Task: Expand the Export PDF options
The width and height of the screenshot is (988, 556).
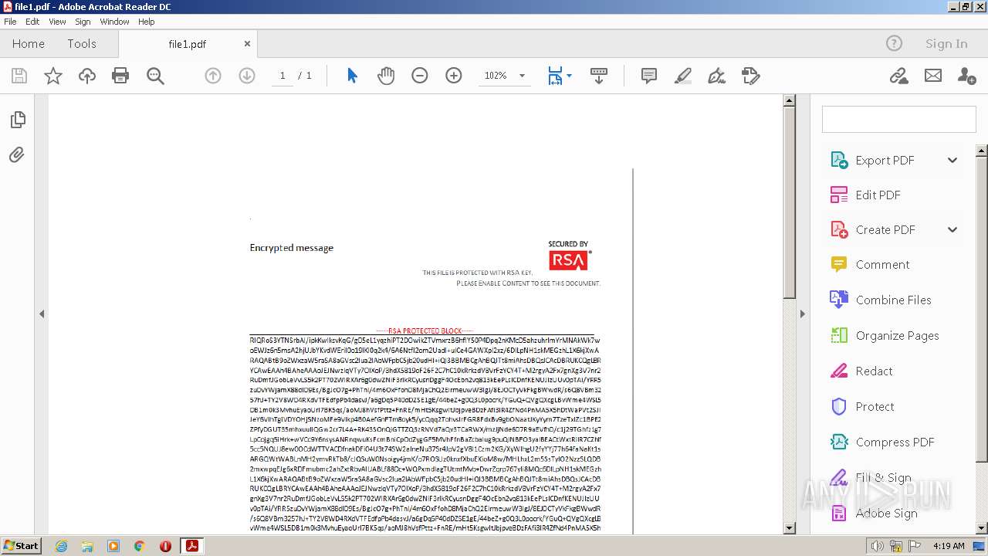Action: (952, 161)
